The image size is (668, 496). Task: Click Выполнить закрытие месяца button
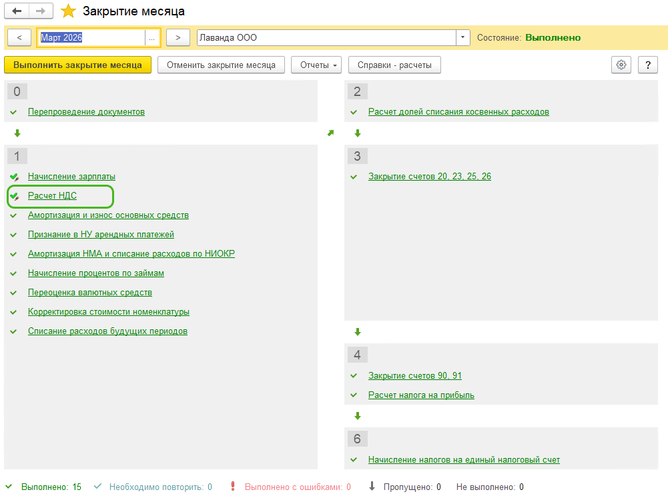coord(77,65)
